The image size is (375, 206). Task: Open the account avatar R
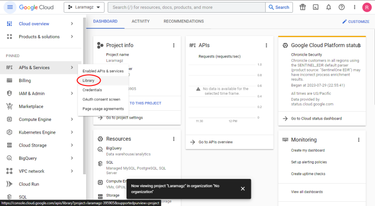tap(367, 7)
